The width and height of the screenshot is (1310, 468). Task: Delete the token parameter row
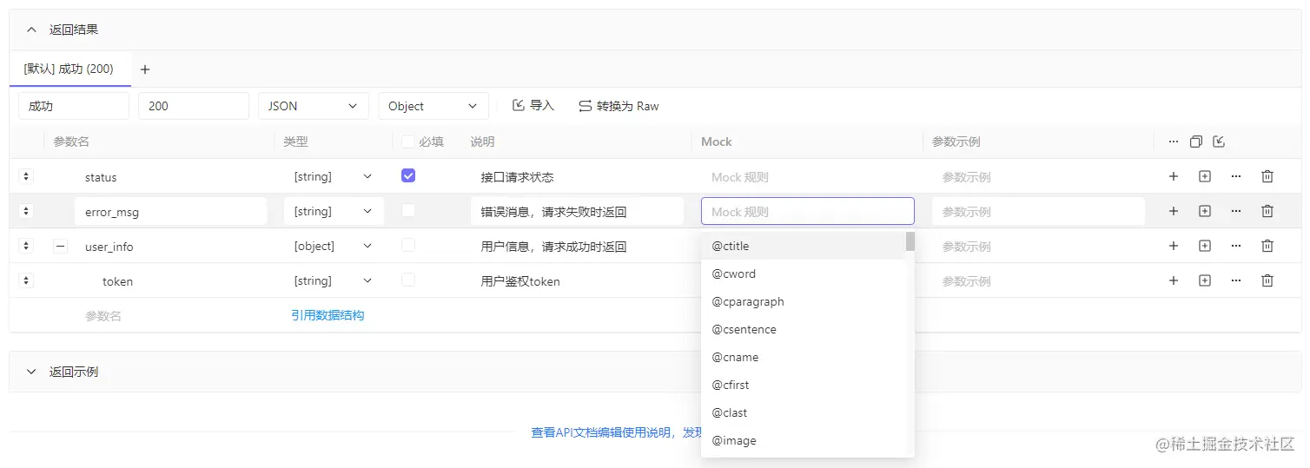click(1267, 280)
